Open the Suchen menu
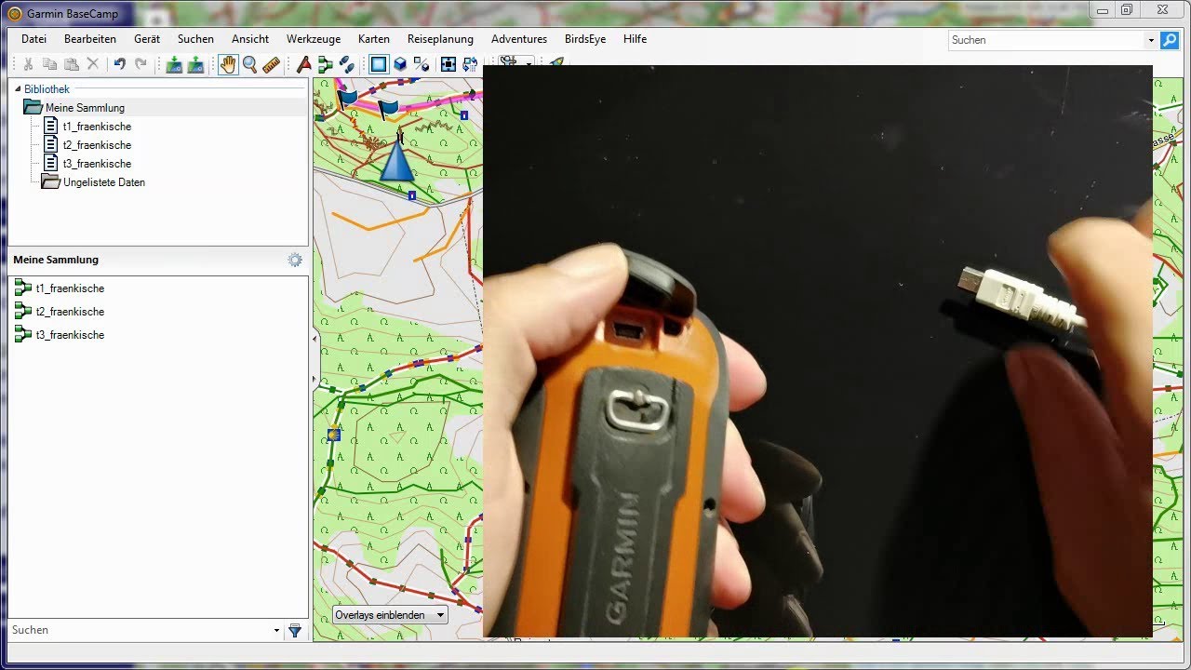This screenshot has width=1191, height=670. [x=195, y=39]
